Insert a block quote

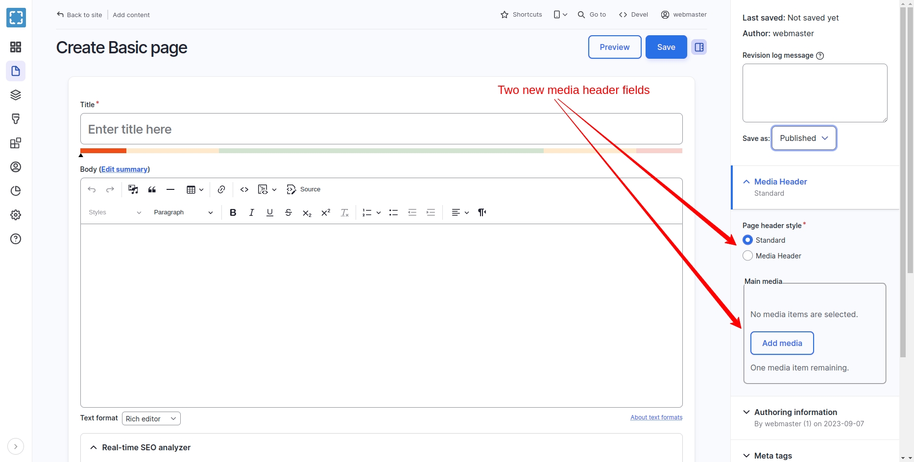coord(152,189)
